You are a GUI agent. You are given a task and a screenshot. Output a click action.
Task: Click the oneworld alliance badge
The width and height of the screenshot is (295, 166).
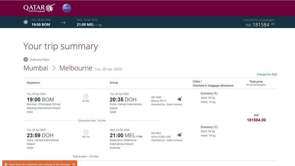tap(67, 8)
